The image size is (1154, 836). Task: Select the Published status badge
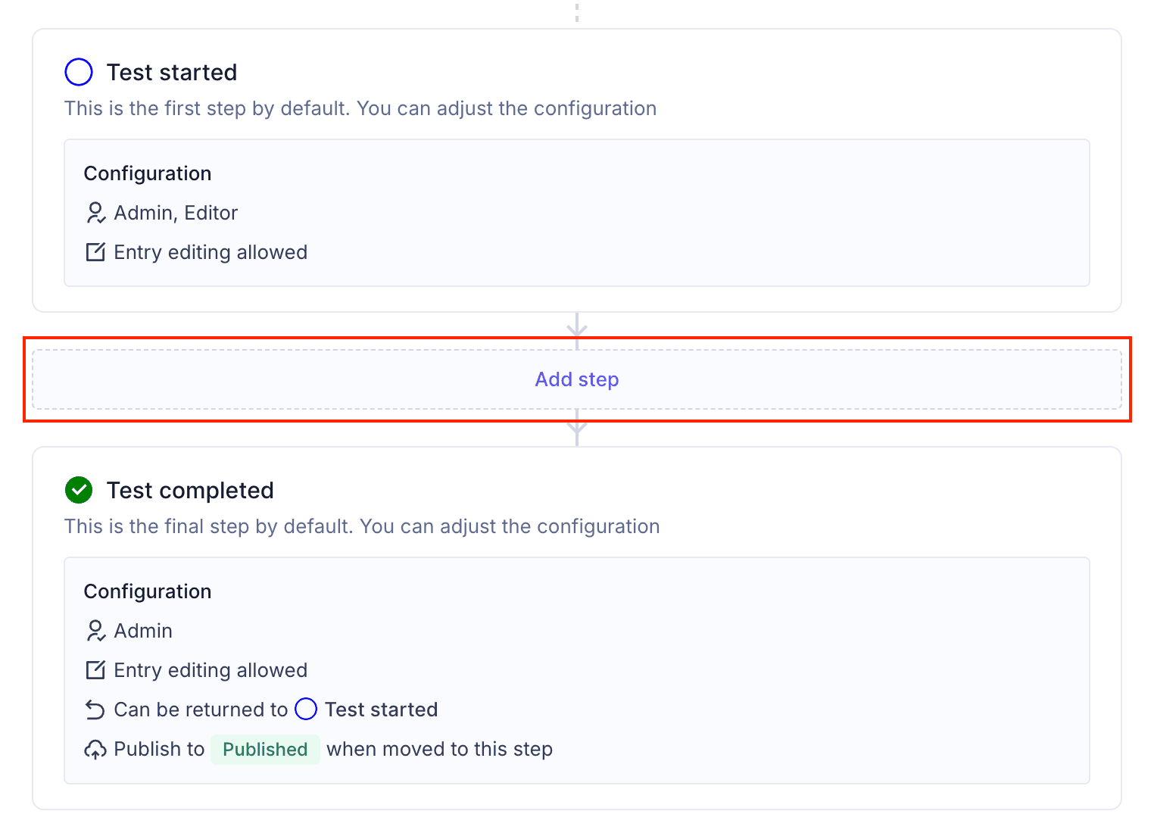265,749
